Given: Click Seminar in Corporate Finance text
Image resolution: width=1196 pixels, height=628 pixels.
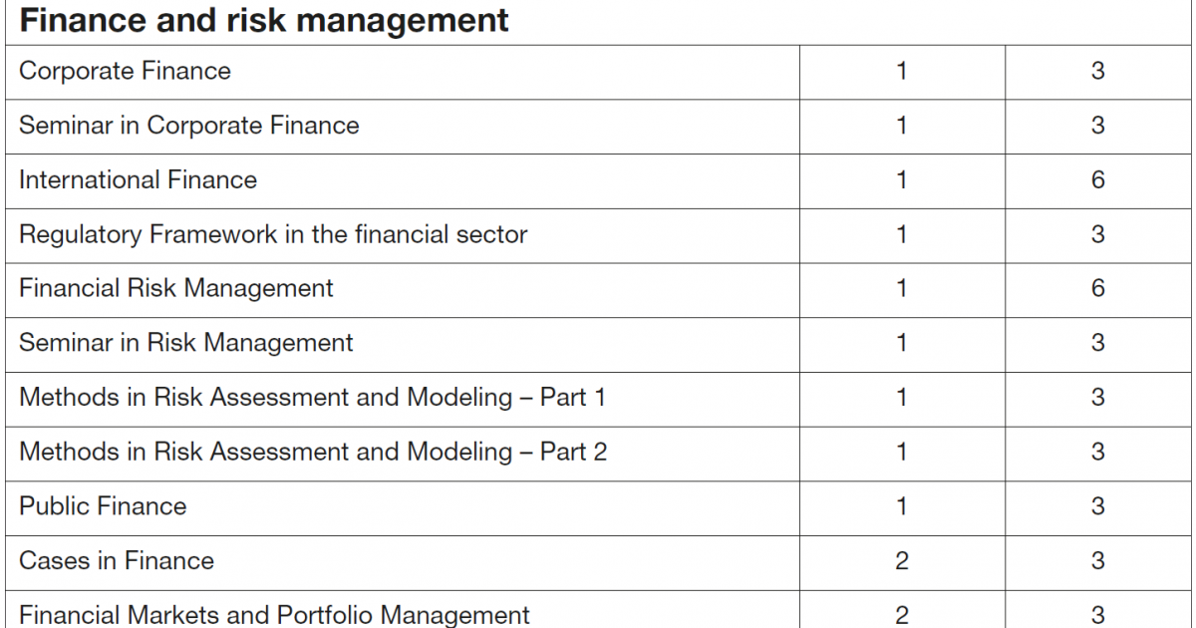Looking at the screenshot, I should 189,126.
